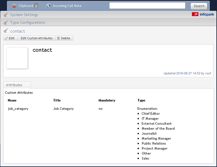The height and width of the screenshot is (167, 217).
Task: Click the Title column header
Action: coord(57,100)
